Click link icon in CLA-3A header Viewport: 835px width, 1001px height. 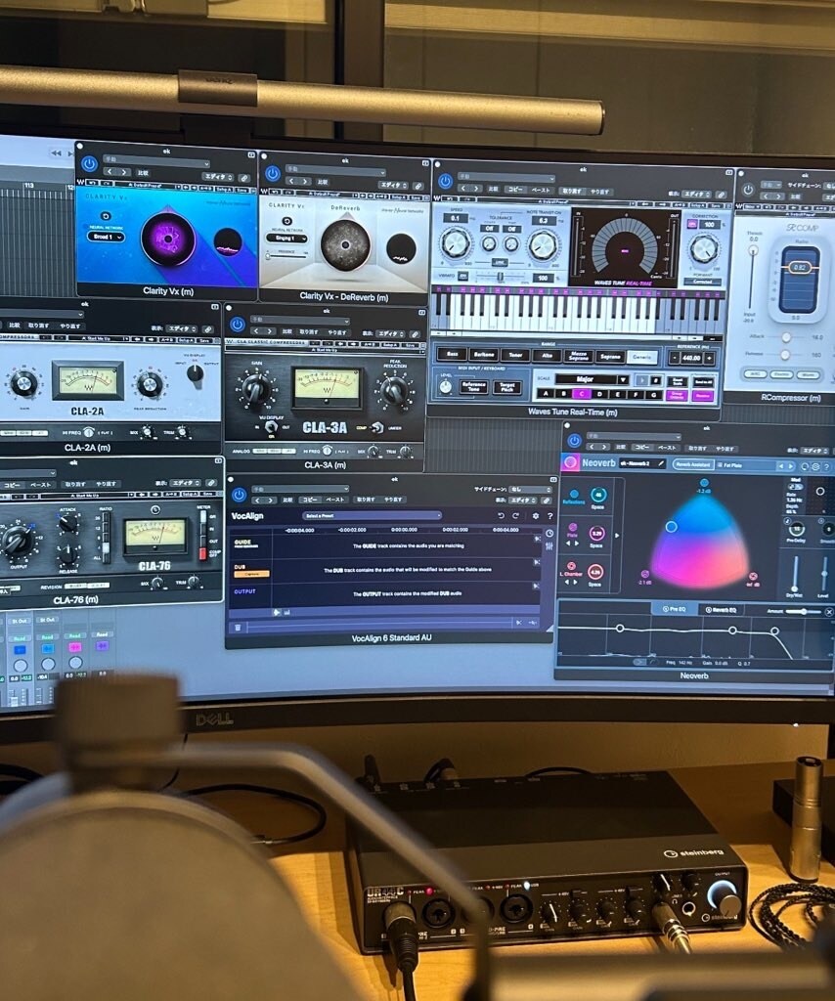[x=415, y=334]
